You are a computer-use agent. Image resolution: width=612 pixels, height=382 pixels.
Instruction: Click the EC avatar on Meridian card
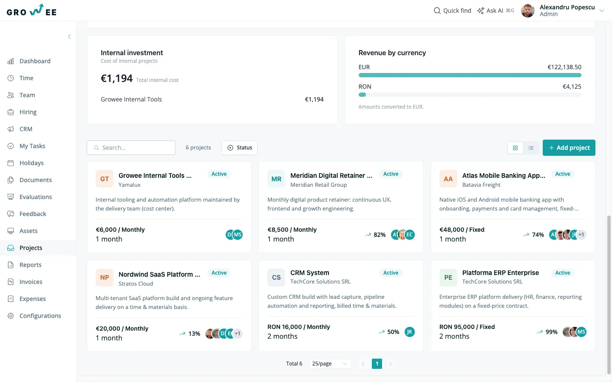click(410, 235)
